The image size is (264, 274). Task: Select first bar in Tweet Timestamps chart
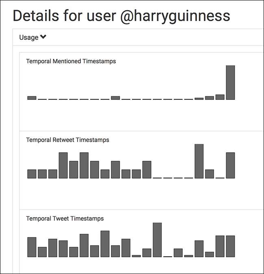32,247
